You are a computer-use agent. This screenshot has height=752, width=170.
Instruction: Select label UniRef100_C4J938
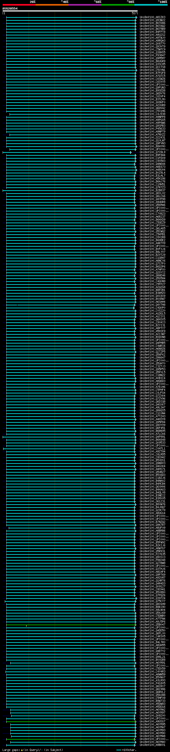coord(152,114)
